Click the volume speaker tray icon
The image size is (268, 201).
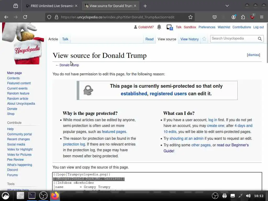click(248, 196)
